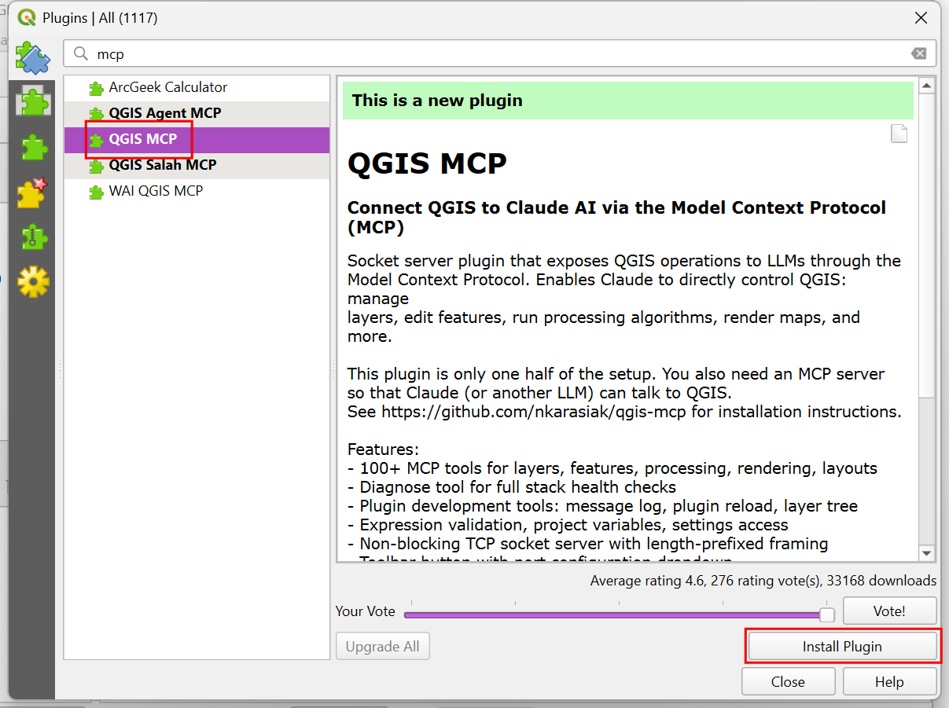Clear the mcp search text
This screenshot has width=949, height=708.
[x=918, y=54]
